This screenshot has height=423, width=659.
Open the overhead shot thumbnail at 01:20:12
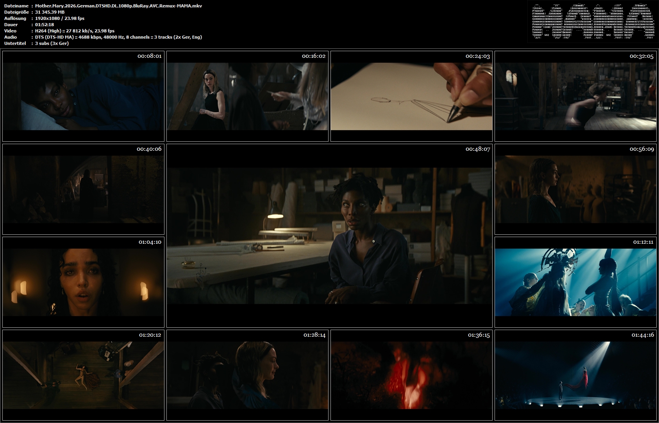[83, 375]
